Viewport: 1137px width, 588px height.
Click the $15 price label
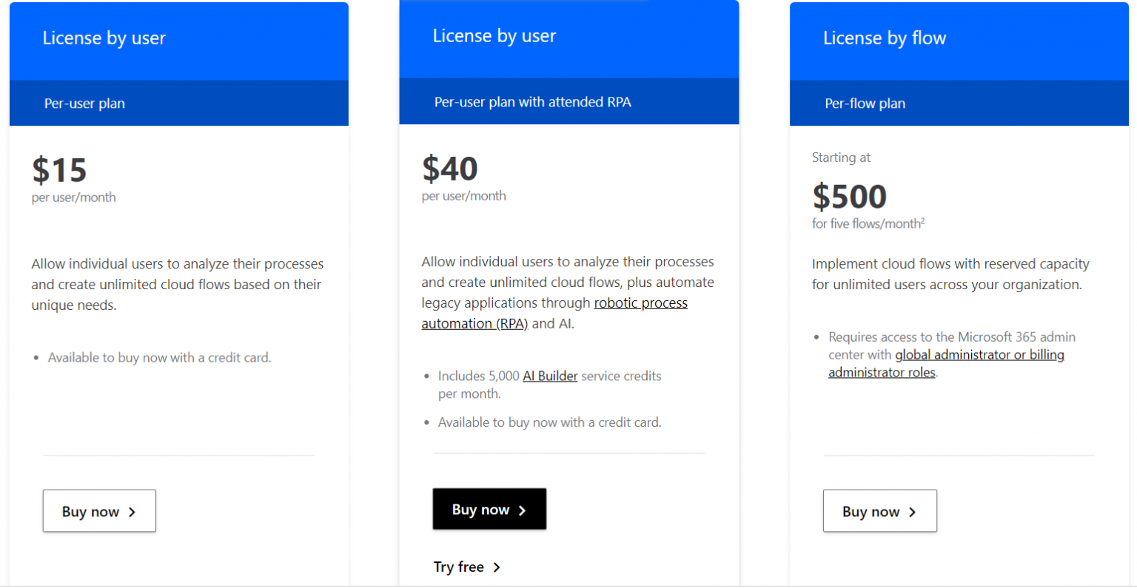pyautogui.click(x=58, y=170)
